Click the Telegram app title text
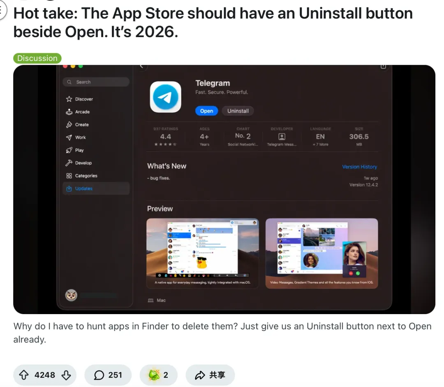 click(213, 83)
